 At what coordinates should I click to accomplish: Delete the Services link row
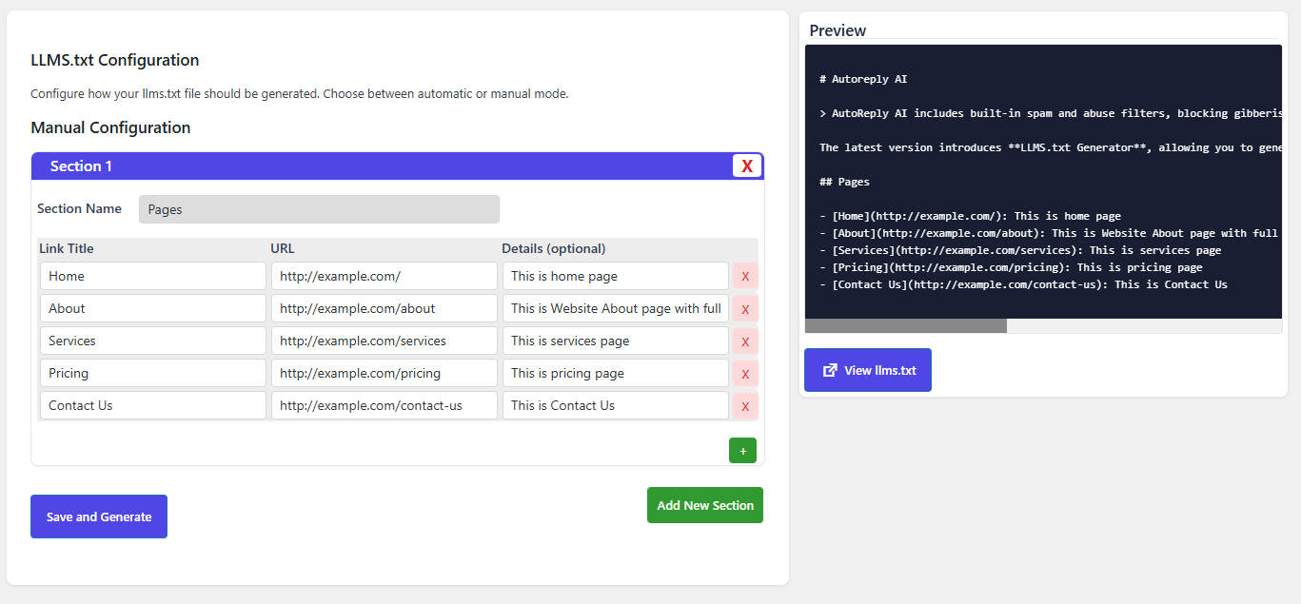[745, 341]
